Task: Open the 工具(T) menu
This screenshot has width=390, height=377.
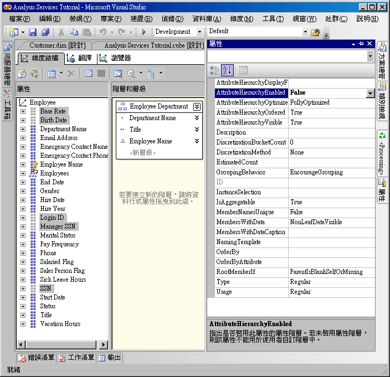Action: point(273,19)
